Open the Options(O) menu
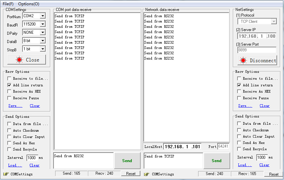Viewport: 284px width, 180px height. [x=29, y=4]
